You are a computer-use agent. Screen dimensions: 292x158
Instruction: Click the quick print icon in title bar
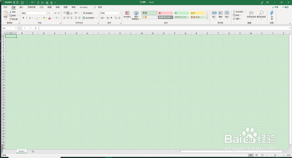click(x=47, y=2)
